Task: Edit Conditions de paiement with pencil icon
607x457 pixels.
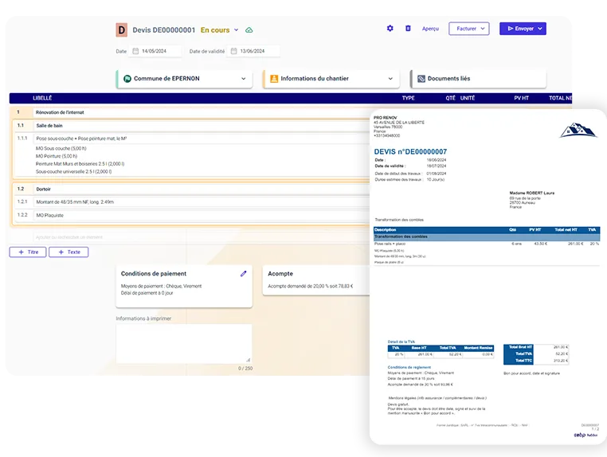Action: pos(243,274)
